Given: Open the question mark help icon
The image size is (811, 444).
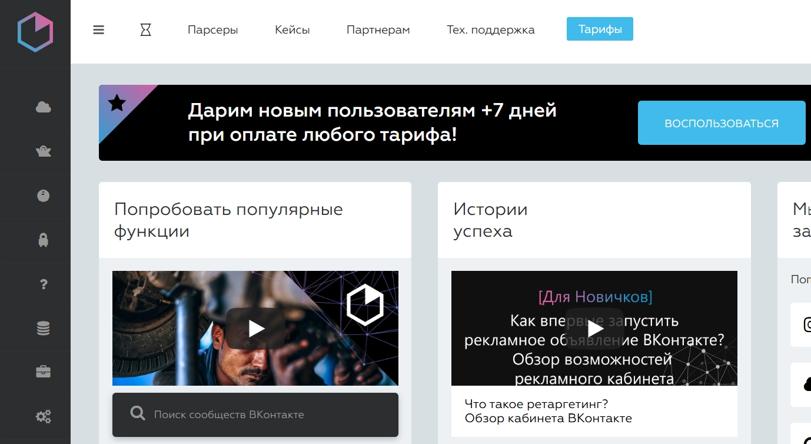Looking at the screenshot, I should [x=43, y=284].
